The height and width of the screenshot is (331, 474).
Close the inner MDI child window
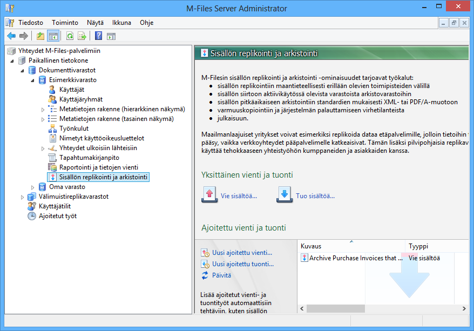[x=464, y=23]
